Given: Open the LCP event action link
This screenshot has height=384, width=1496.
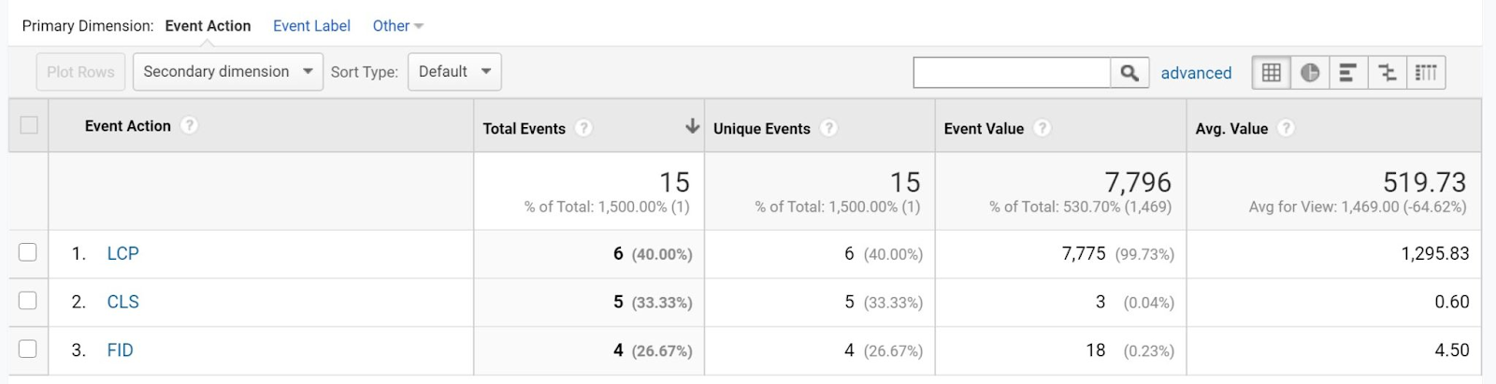Looking at the screenshot, I should click(x=122, y=253).
